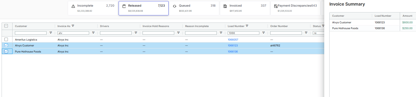416x97 pixels.
Task: Check the Amerilux Logistics row checkbox
Action: click(6, 39)
